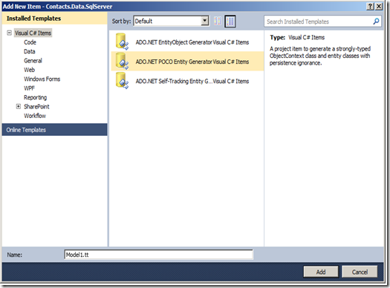The height and width of the screenshot is (288, 390).
Task: Click the Cancel button
Action: 360,272
